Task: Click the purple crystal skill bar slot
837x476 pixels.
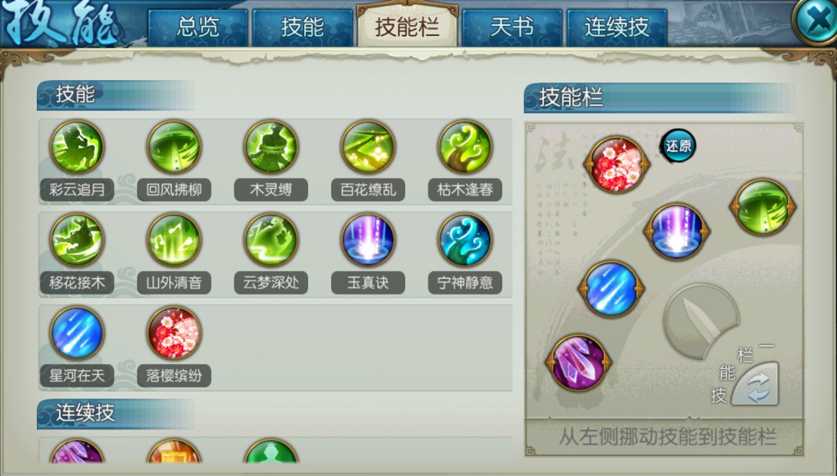Action: tap(578, 363)
